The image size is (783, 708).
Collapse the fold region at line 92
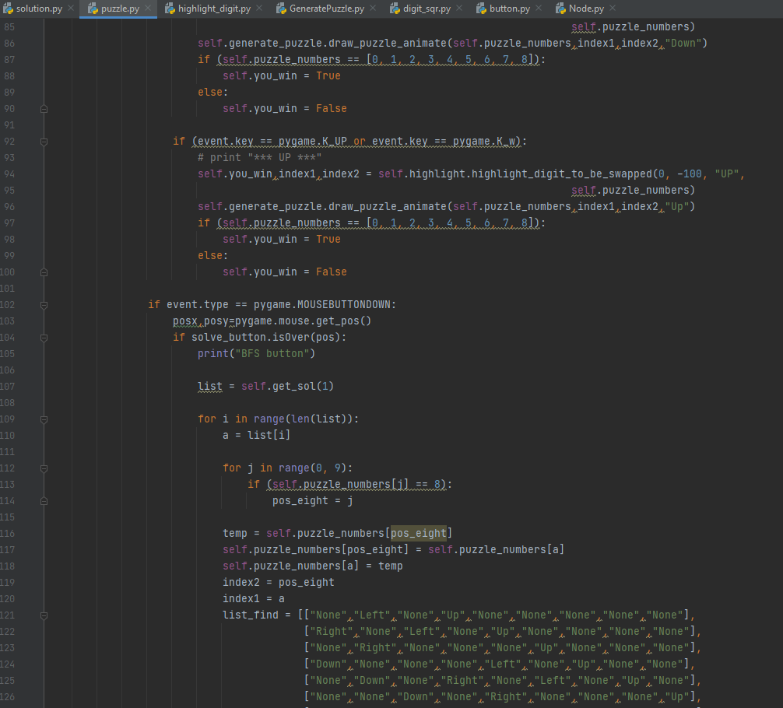click(x=44, y=141)
